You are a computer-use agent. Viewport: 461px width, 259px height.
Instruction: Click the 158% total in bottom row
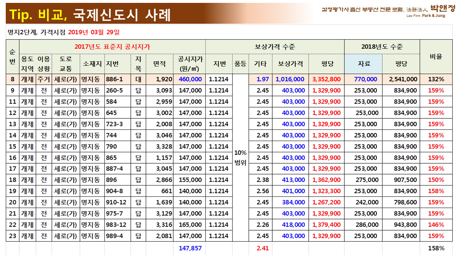point(436,248)
